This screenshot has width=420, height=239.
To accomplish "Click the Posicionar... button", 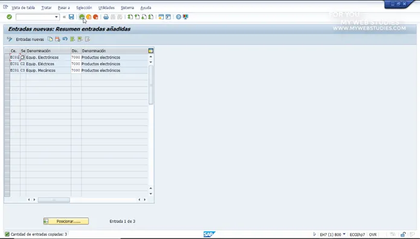I will click(x=66, y=221).
